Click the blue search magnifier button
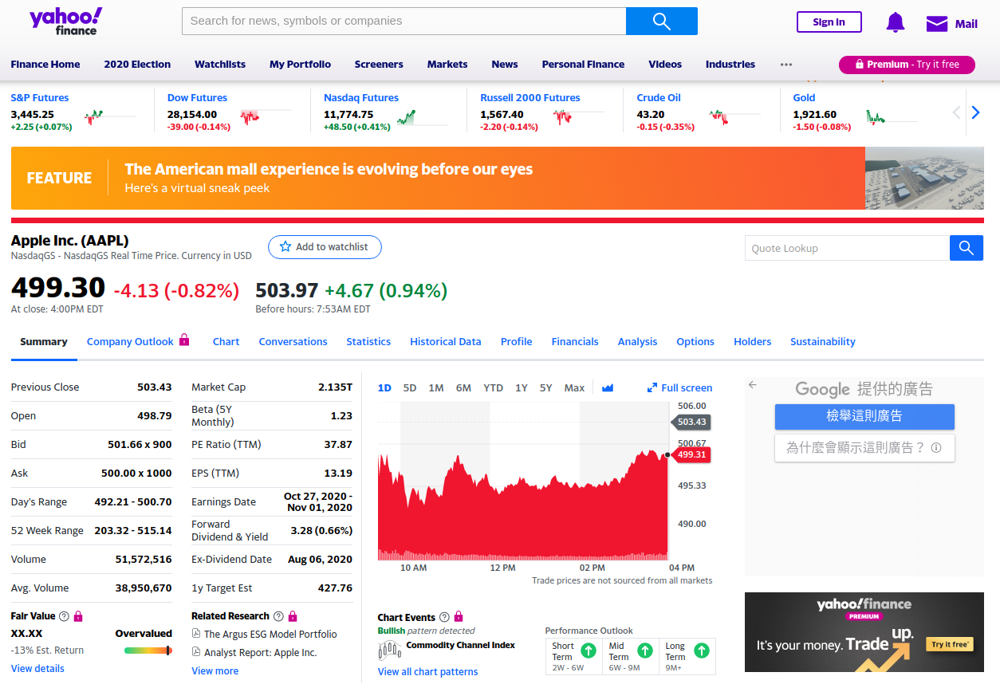 pyautogui.click(x=662, y=21)
